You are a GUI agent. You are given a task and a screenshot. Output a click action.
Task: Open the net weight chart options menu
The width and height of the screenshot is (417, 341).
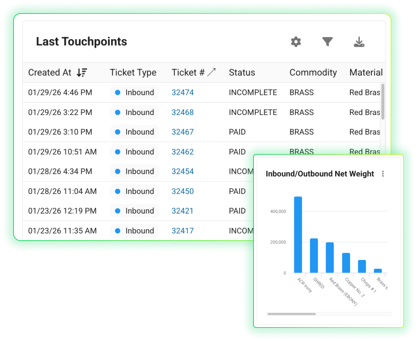383,174
